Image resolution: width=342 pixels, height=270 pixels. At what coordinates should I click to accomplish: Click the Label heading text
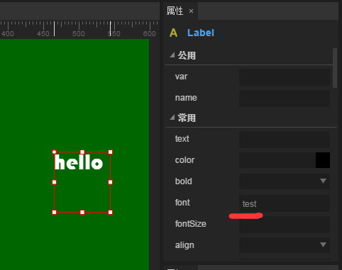tap(201, 33)
